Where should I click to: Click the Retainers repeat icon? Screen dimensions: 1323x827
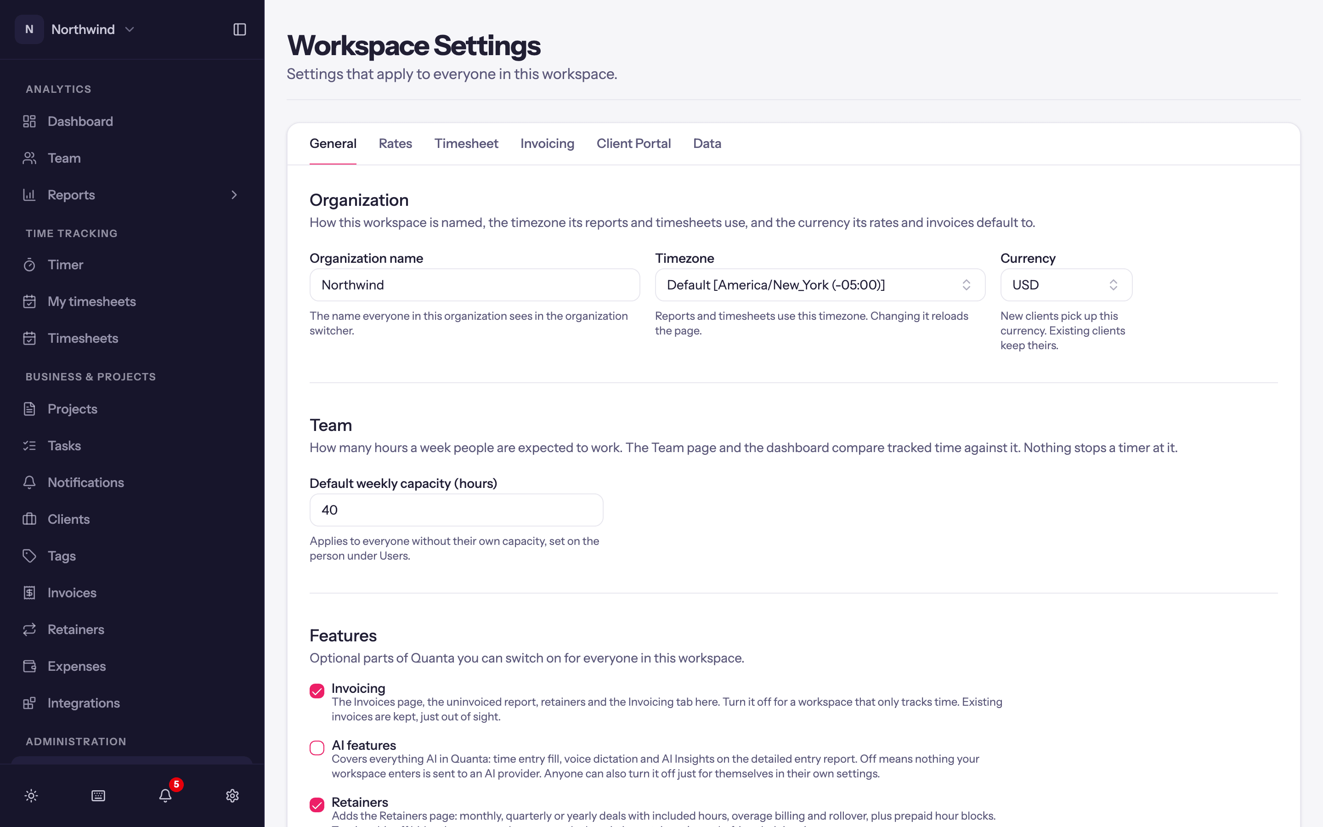click(x=29, y=629)
